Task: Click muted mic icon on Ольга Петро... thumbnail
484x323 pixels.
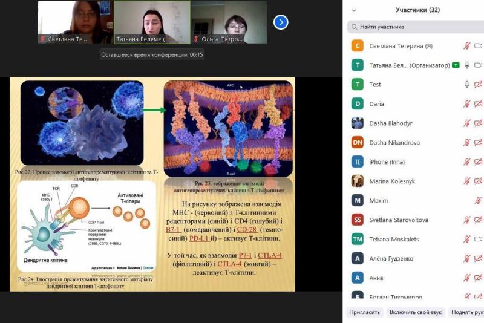Action: point(196,39)
